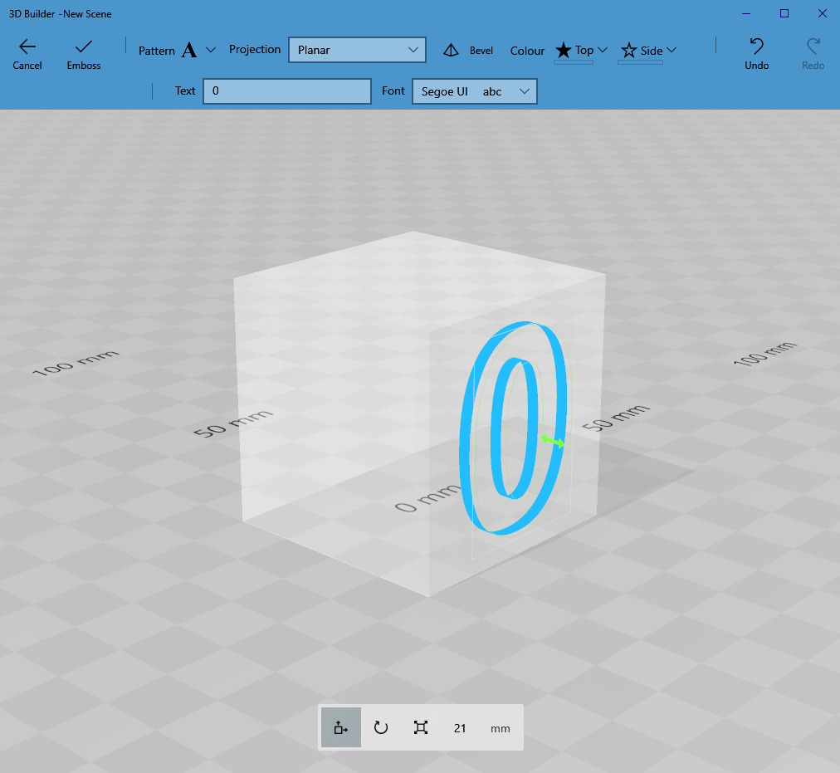Select the Scale tool
The width and height of the screenshot is (840, 773).
pos(420,727)
